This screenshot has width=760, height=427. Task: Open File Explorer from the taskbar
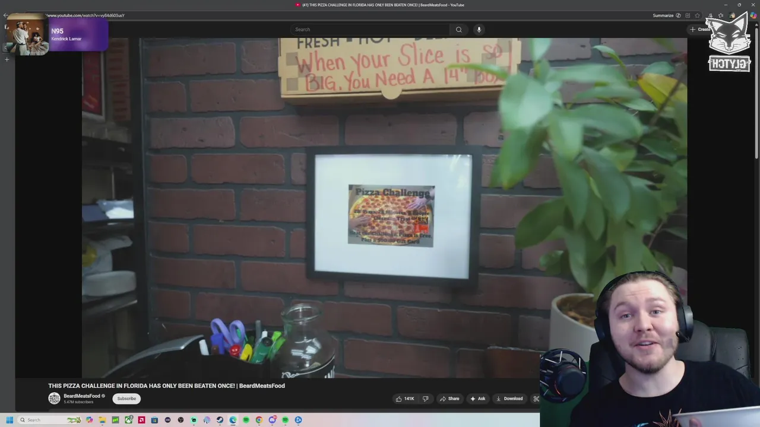tap(102, 420)
